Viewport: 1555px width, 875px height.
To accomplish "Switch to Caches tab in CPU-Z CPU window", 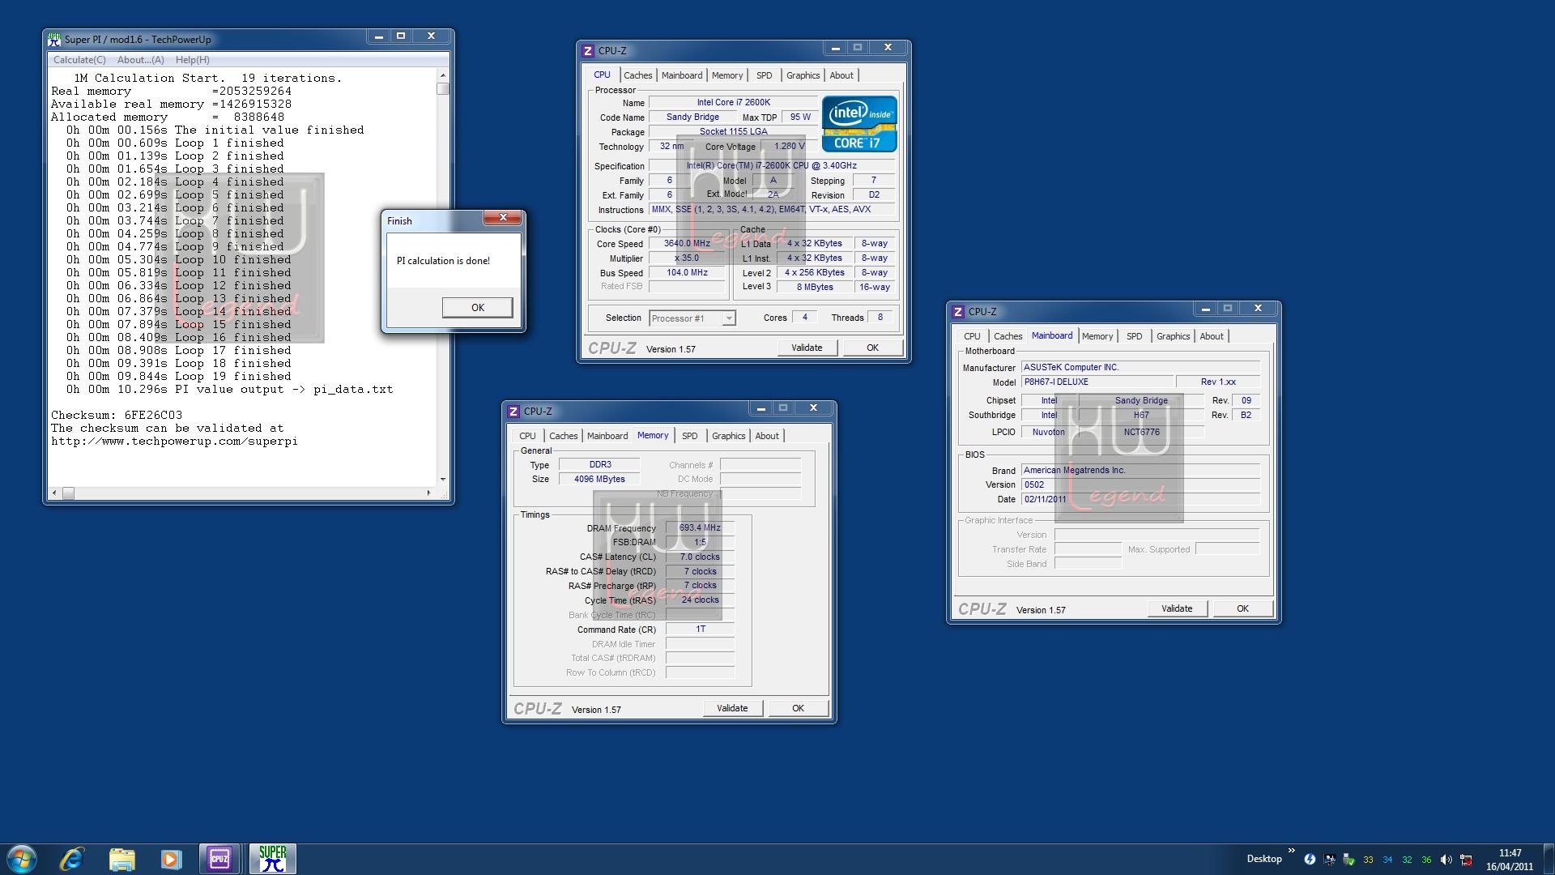I will 637,75.
